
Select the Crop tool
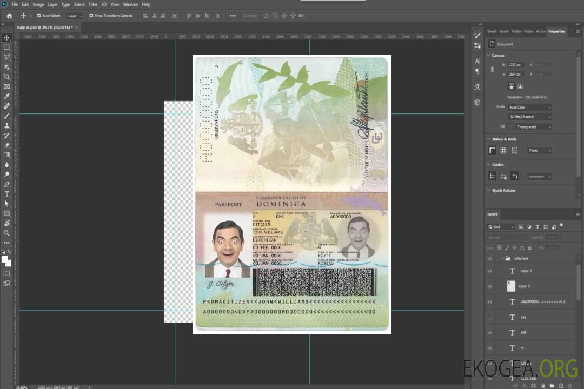pyautogui.click(x=6, y=77)
